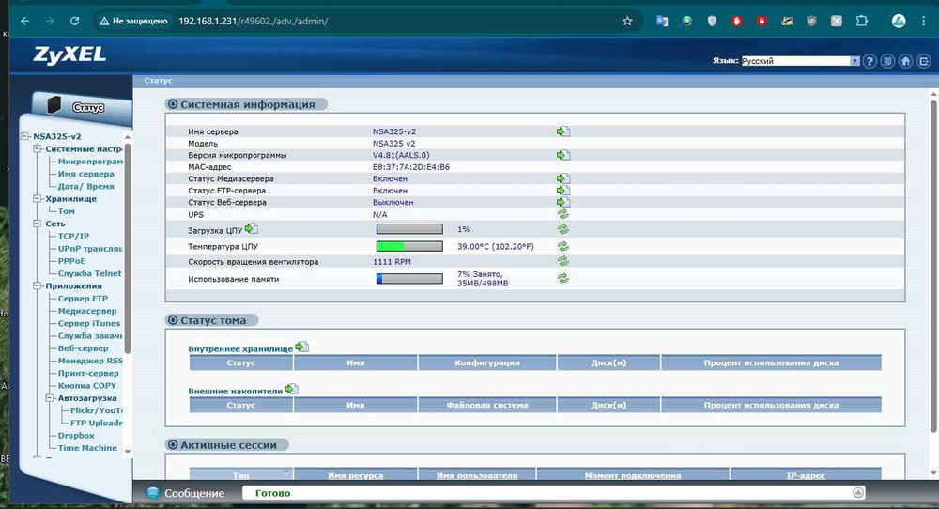Image resolution: width=939 pixels, height=509 pixels.
Task: Click the Logout icon in header
Action: pos(923,61)
